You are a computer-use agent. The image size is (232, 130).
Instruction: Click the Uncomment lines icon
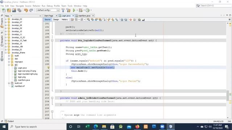[143, 19]
